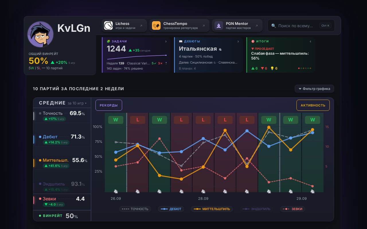Collapse the ИТОГИ card with its chevron
The image size is (367, 229).
point(311,42)
